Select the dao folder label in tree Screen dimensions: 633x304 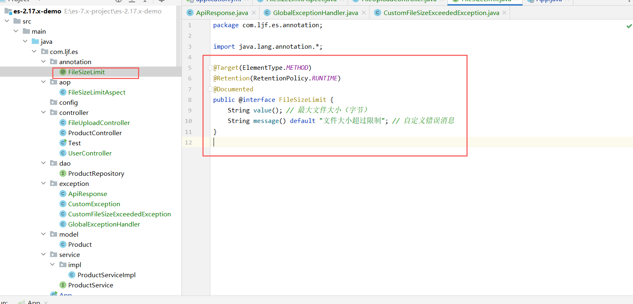(x=65, y=163)
